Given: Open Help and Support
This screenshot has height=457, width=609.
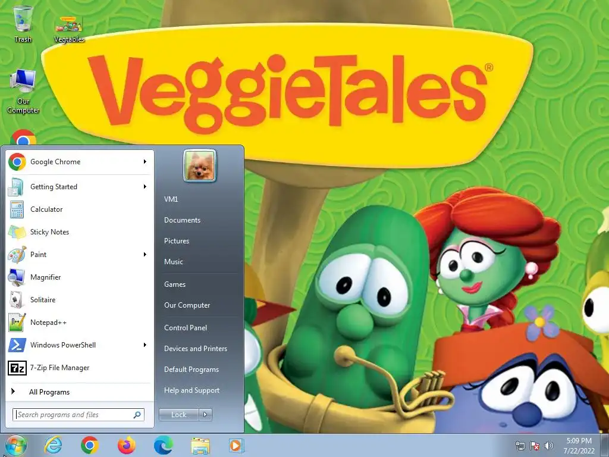Looking at the screenshot, I should pos(192,390).
